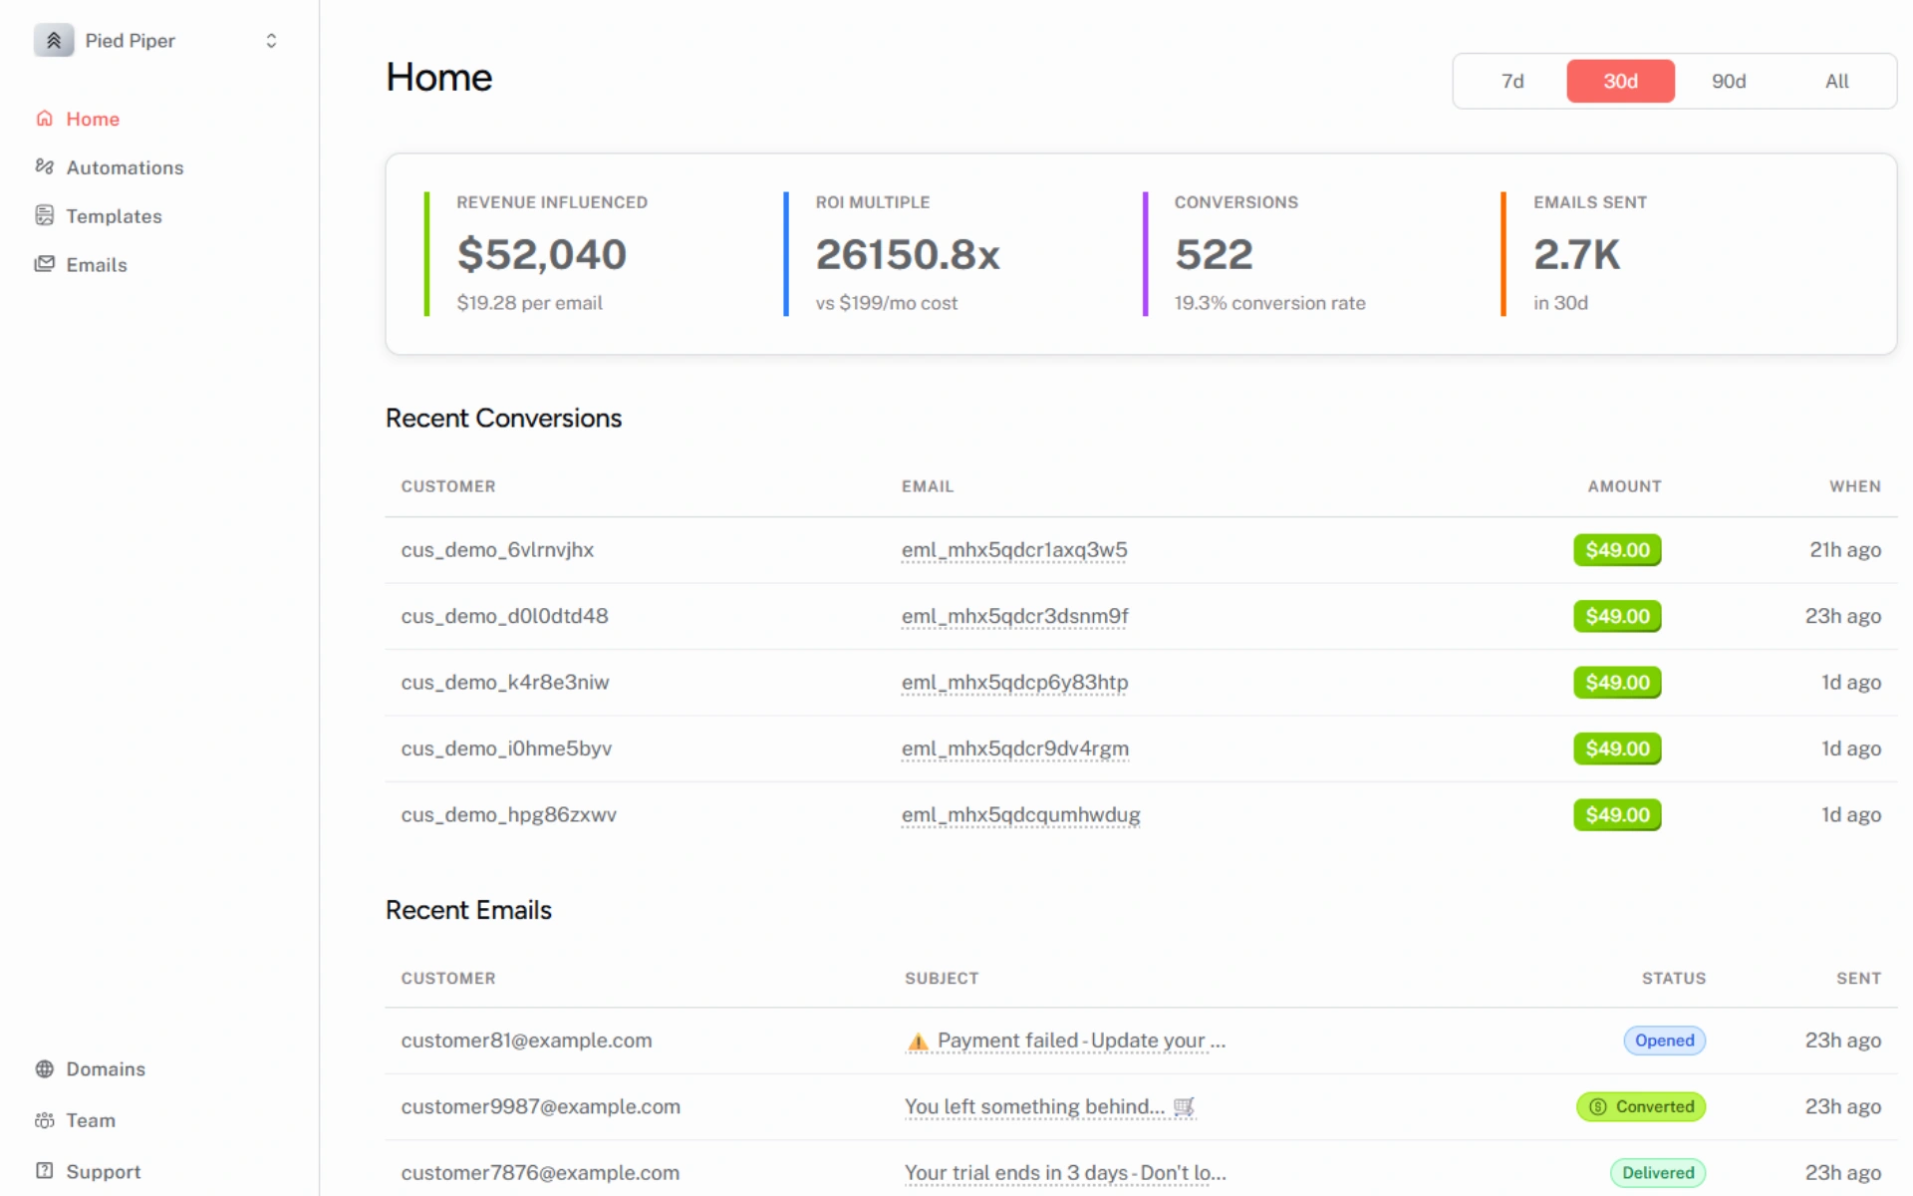Open the Pied Piper workspace switcher
1913x1196 pixels.
click(271, 40)
